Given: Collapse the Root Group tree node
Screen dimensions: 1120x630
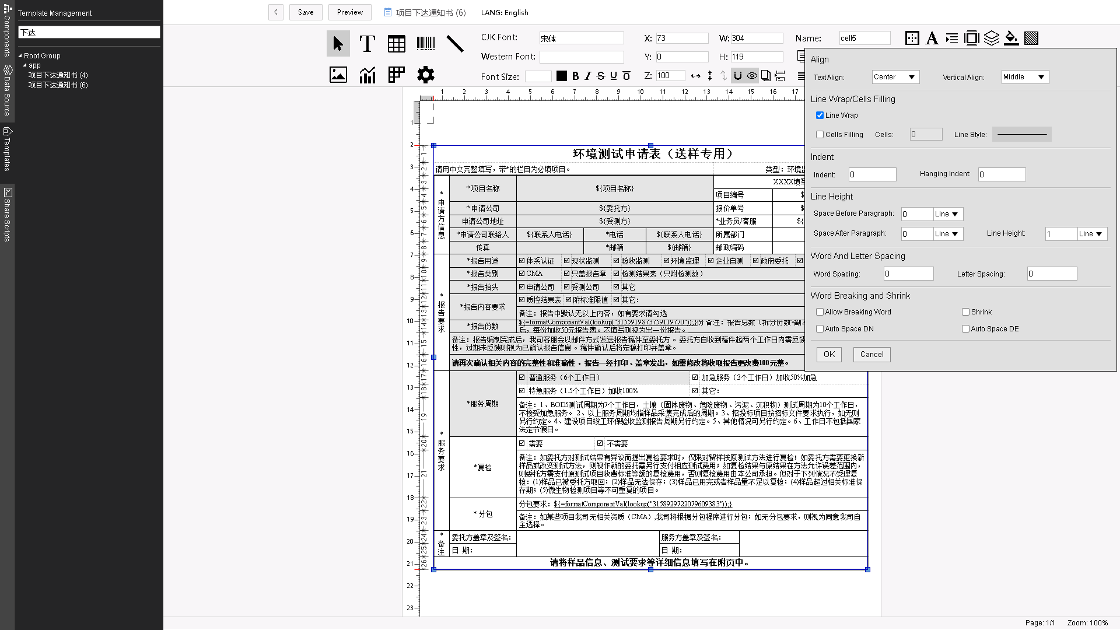Looking at the screenshot, I should pos(20,56).
